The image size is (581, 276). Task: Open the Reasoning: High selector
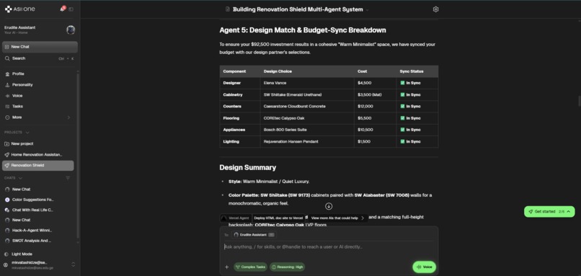287,267
